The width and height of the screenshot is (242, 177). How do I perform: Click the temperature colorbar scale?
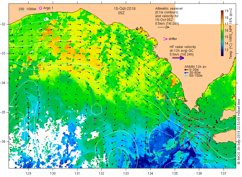(x=222, y=33)
